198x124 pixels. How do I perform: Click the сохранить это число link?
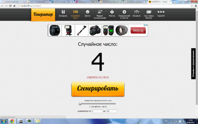point(98,77)
